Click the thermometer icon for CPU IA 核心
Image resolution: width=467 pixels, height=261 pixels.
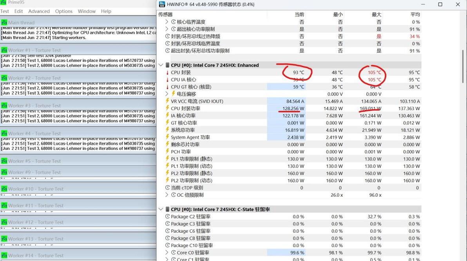pos(167,80)
